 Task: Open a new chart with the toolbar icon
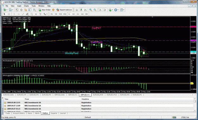(x=4, y=10)
